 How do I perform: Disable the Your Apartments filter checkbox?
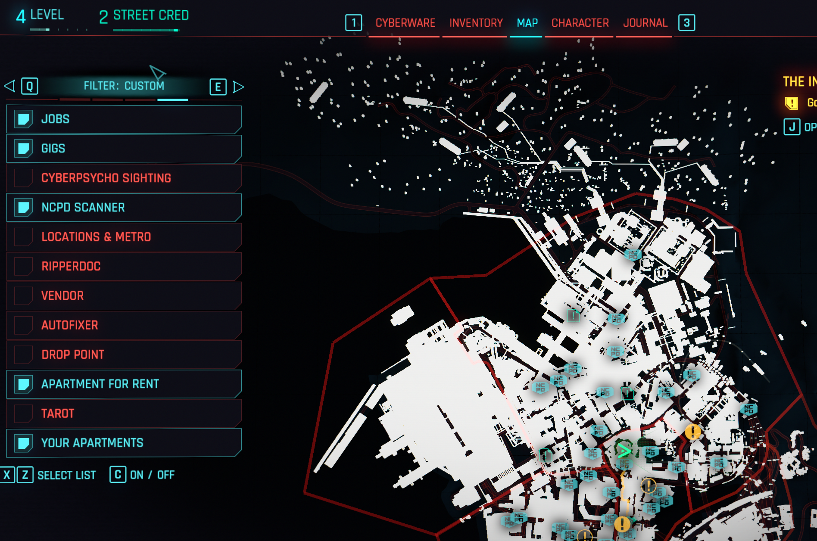click(x=23, y=443)
